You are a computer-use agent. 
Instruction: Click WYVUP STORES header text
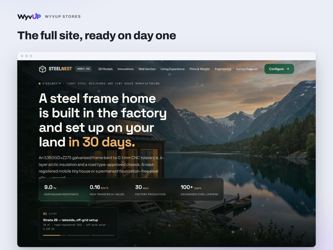point(63,17)
